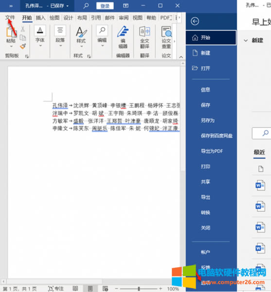Click the full-text translate (全文翻译) icon
The height and width of the screenshot is (292, 271).
point(145,37)
